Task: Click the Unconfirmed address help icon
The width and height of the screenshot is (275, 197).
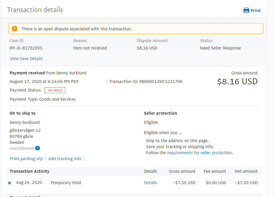Action: click(x=38, y=148)
